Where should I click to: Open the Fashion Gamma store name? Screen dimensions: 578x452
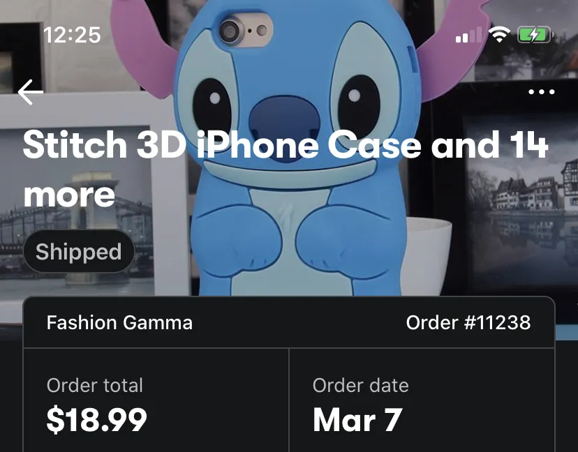point(119,322)
